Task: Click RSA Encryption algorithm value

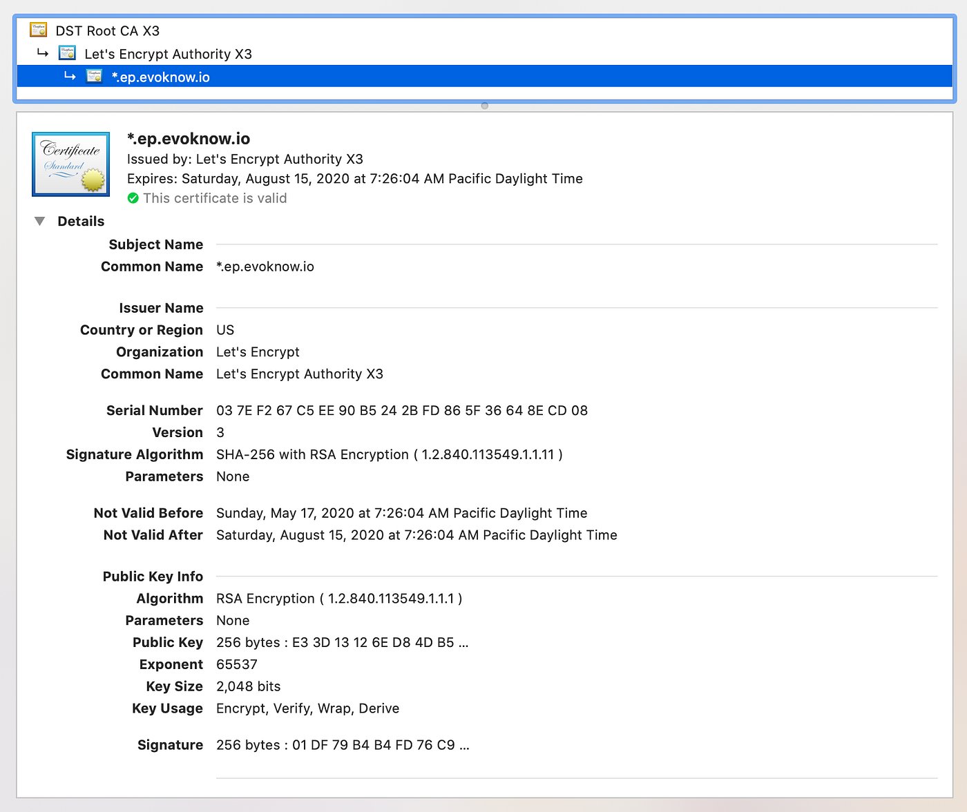Action: pos(339,599)
